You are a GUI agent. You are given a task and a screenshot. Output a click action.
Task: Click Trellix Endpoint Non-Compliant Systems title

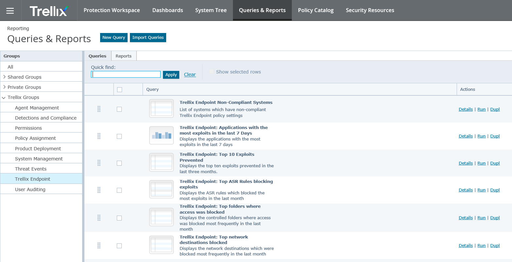[226, 103]
